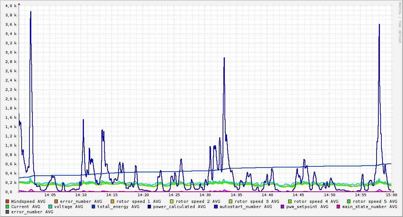The height and width of the screenshot is (217, 403).
Task: Click the voltage AVG cyan swatch
Action: click(50, 207)
